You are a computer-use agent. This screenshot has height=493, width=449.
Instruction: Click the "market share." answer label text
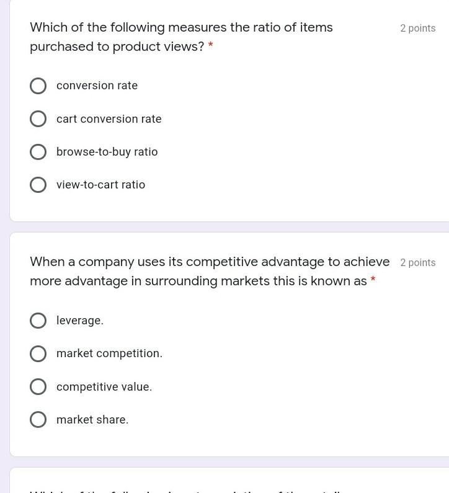[92, 420]
